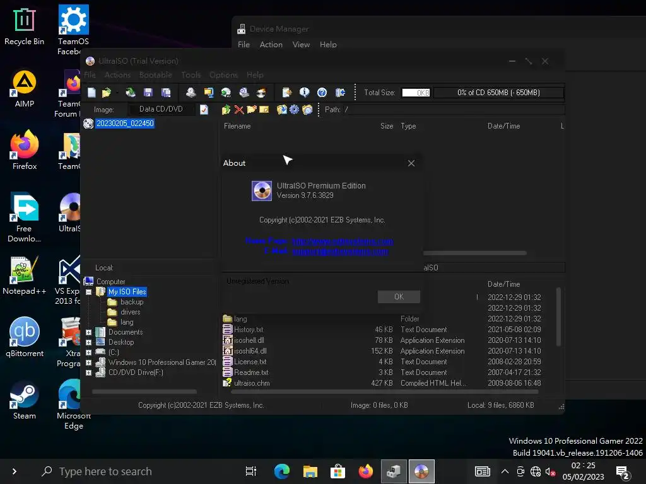The height and width of the screenshot is (484, 646).
Task: Click the Convert disc toolbar icon
Action: click(x=226, y=93)
